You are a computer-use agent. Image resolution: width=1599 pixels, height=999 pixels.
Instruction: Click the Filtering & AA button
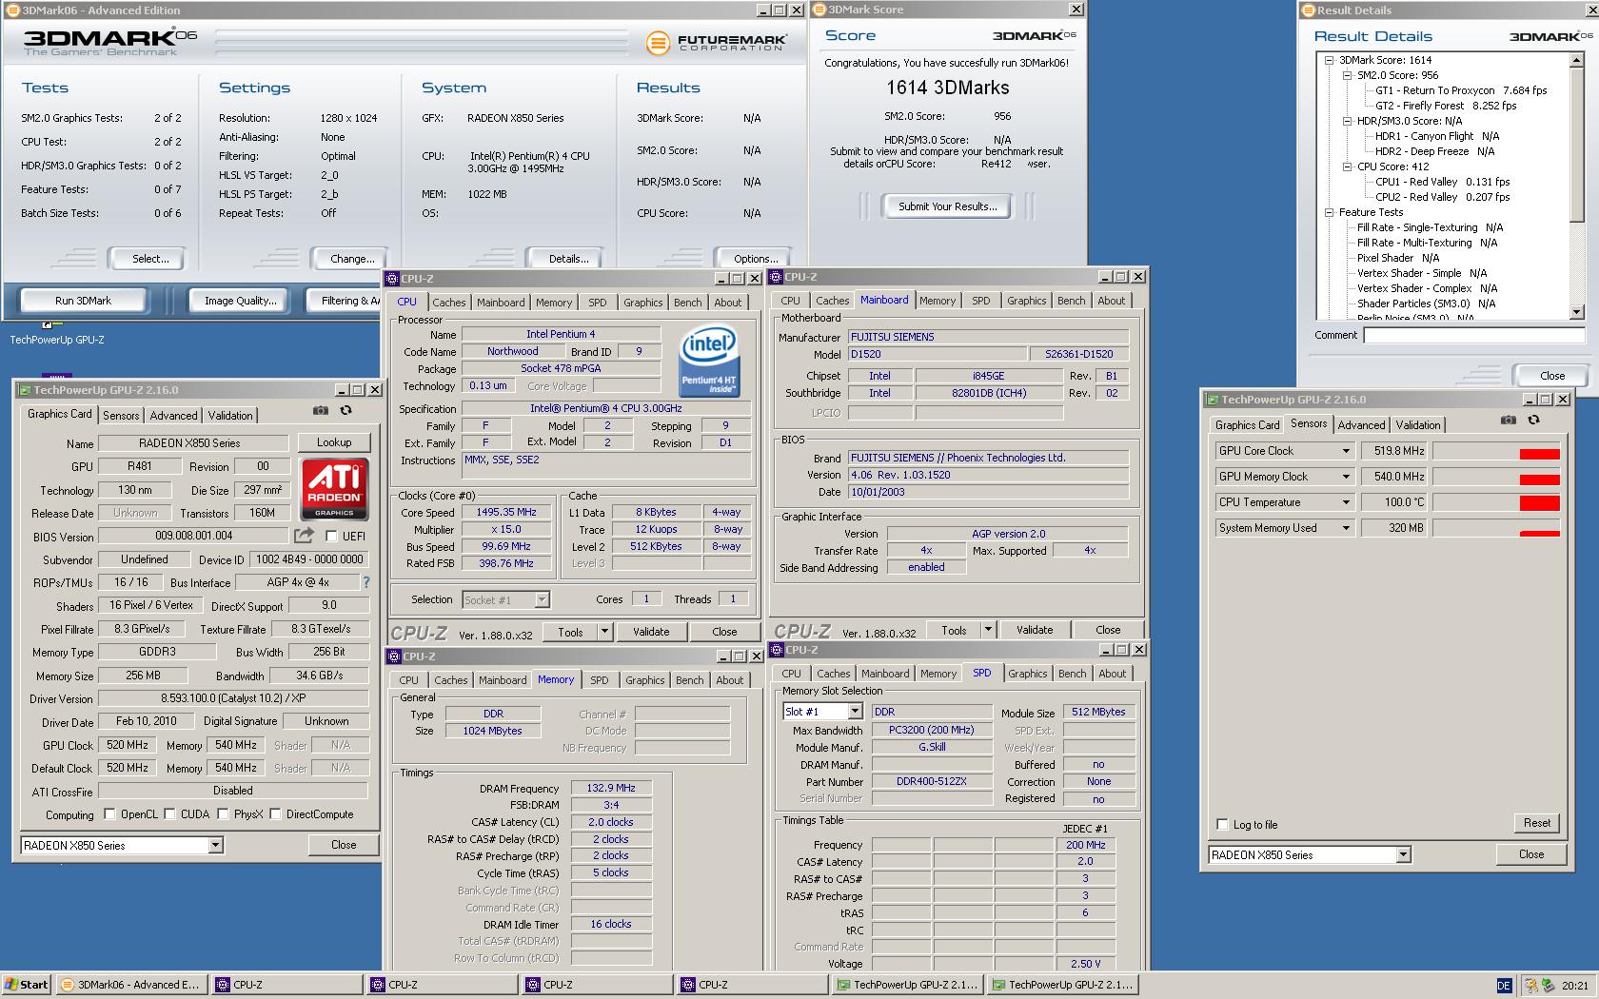click(345, 301)
